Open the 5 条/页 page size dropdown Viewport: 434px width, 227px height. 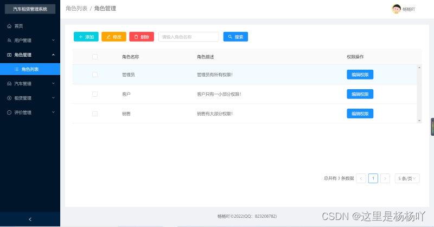[x=407, y=178]
